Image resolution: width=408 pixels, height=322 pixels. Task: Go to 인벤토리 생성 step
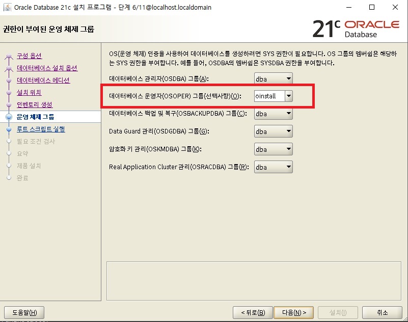pyautogui.click(x=35, y=104)
